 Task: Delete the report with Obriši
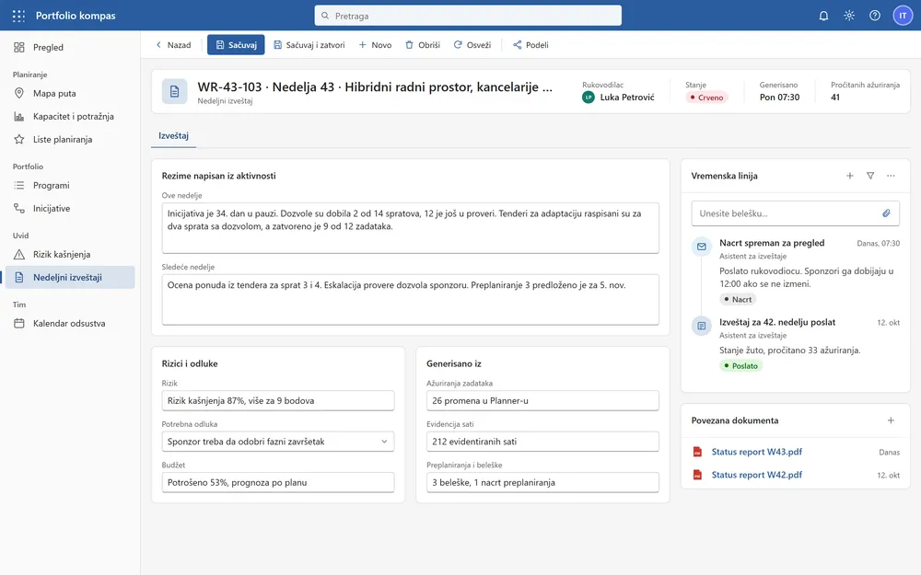pyautogui.click(x=423, y=44)
